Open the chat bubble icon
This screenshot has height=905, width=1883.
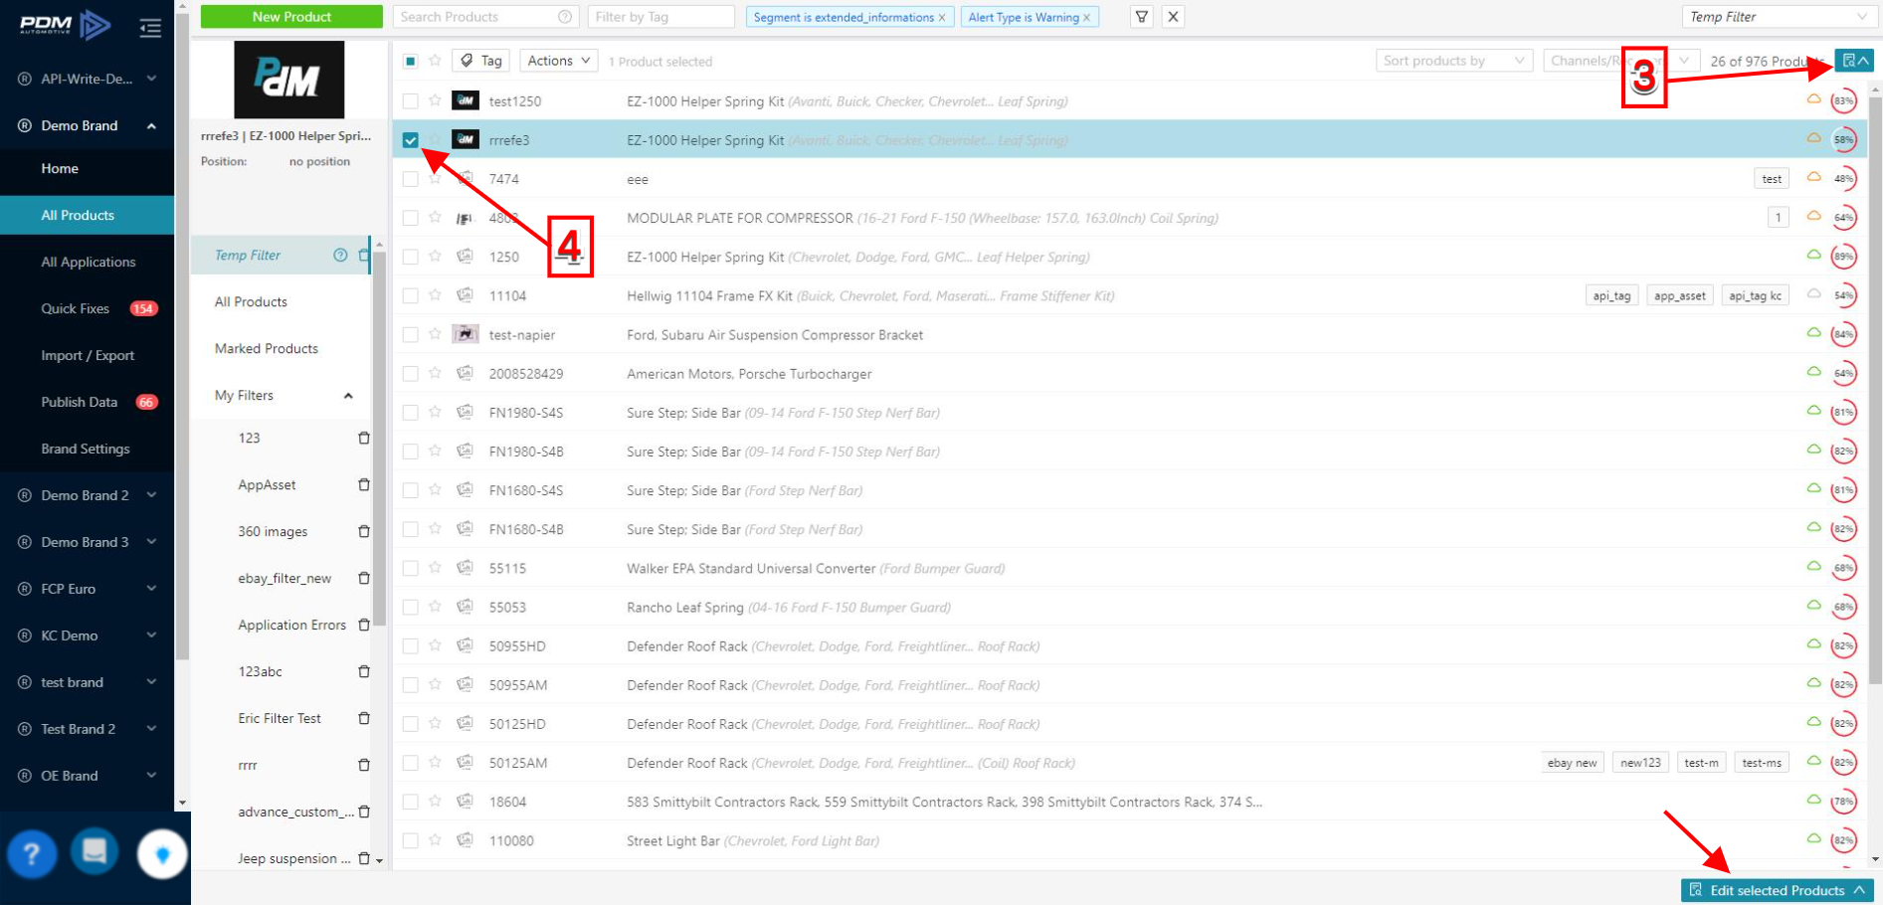pos(94,852)
